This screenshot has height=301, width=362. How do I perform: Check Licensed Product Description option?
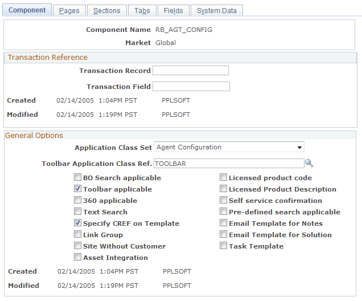[223, 189]
